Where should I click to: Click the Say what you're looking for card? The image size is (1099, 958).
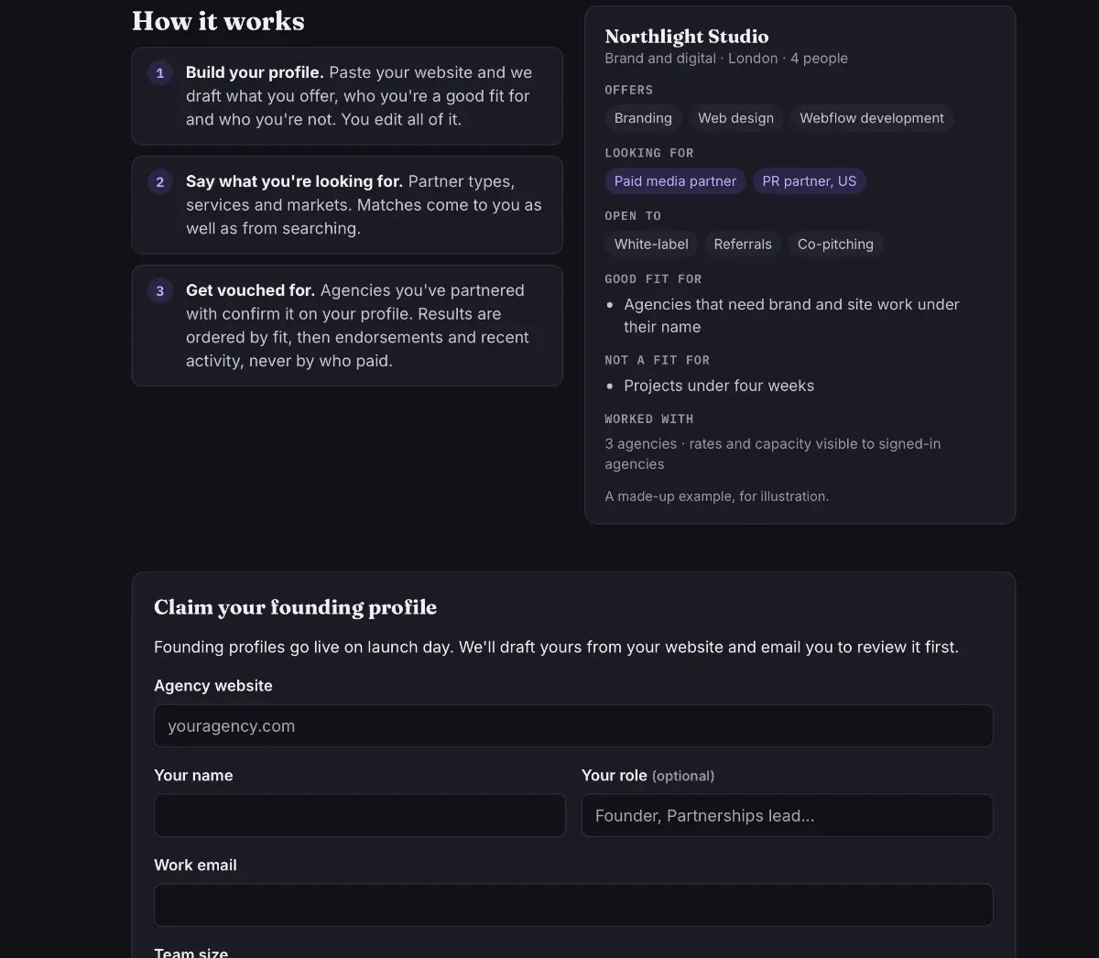pyautogui.click(x=347, y=205)
